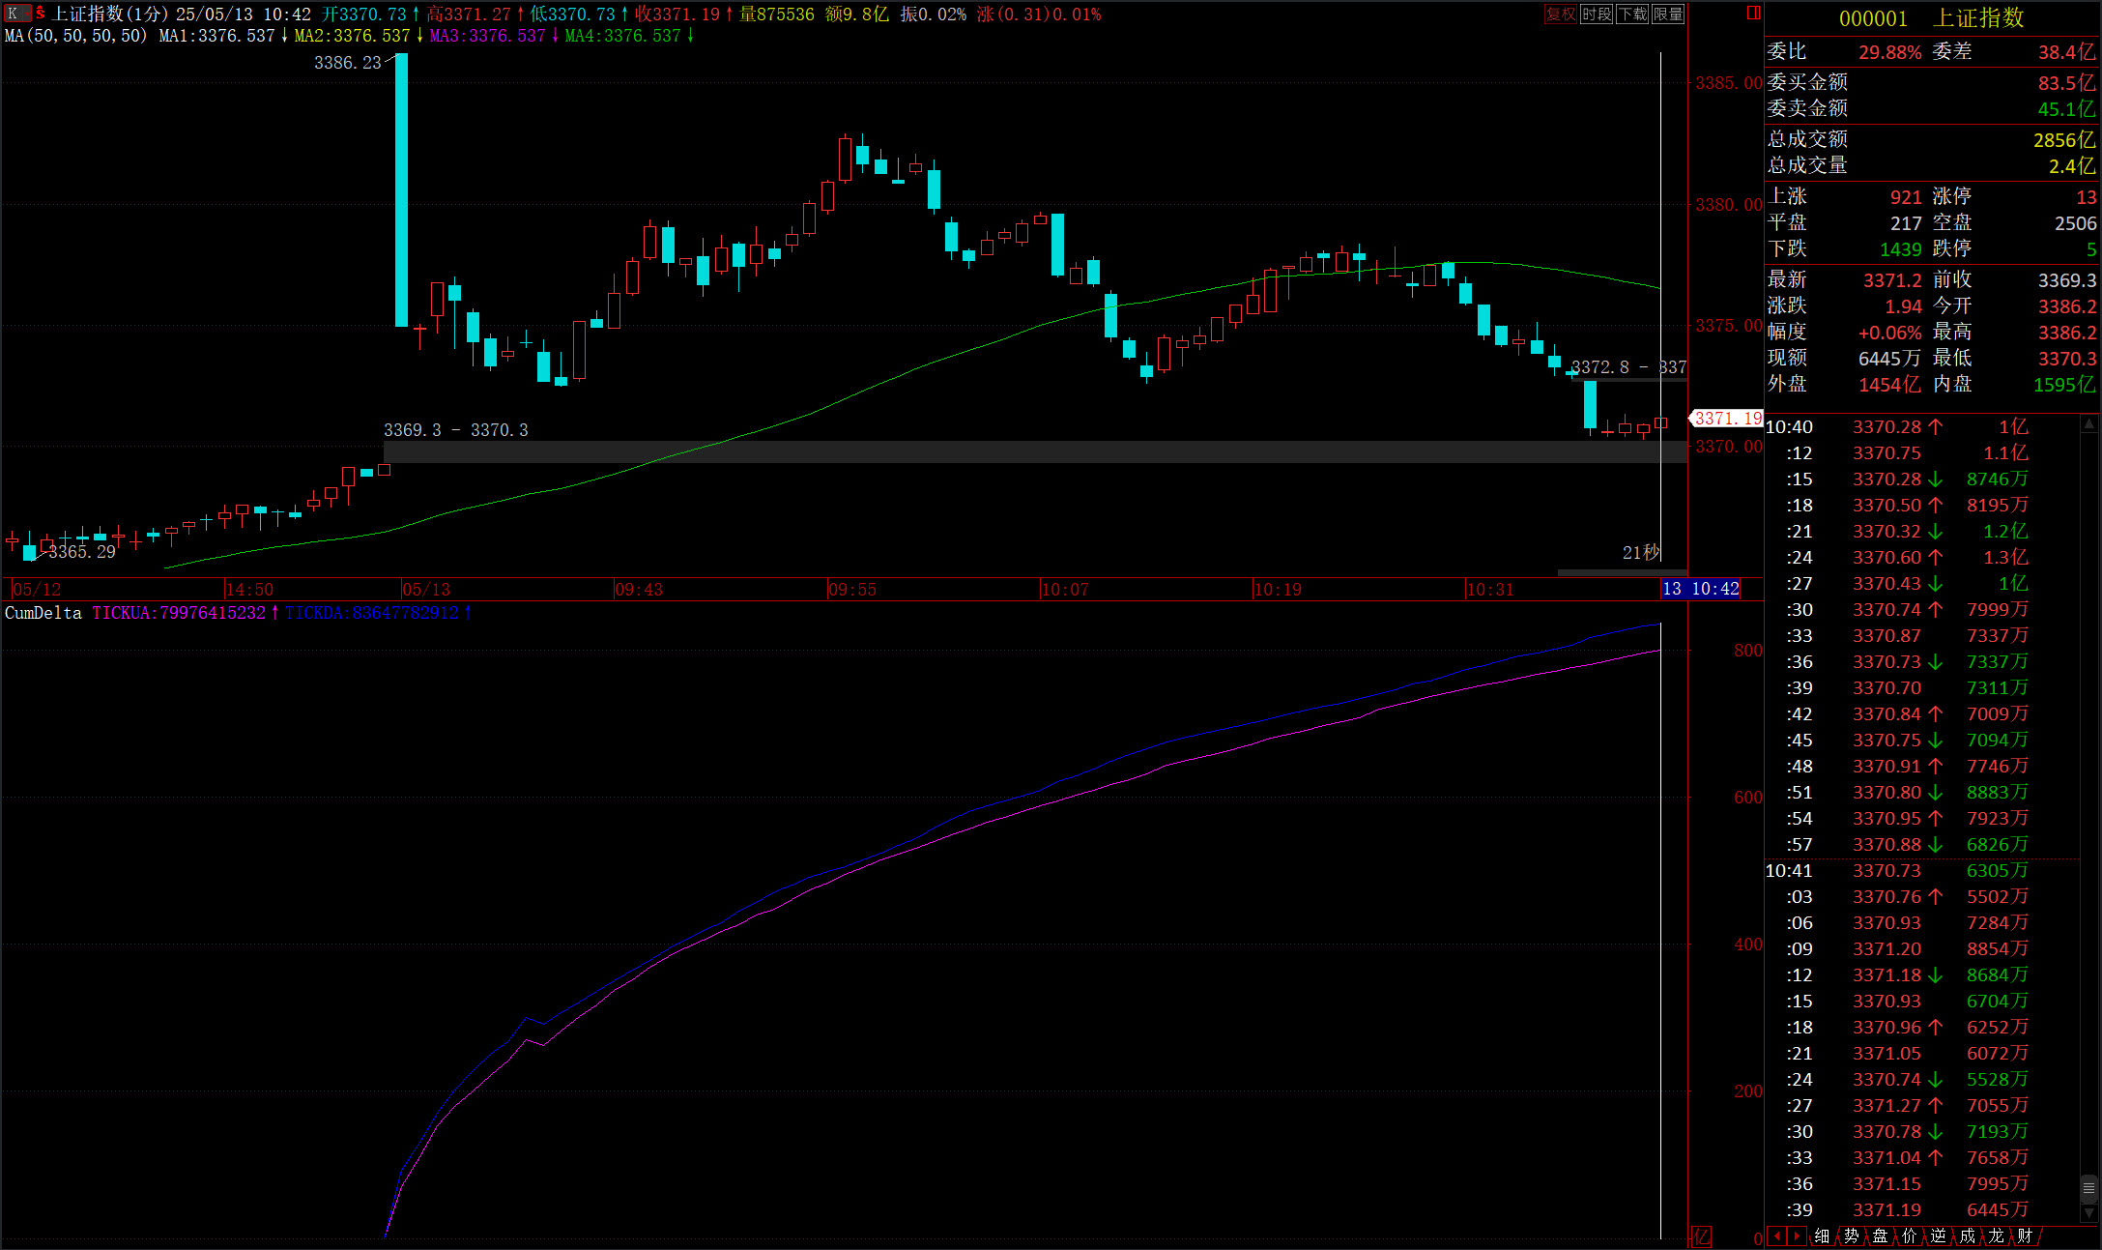Click the 下载 download button

[1632, 14]
